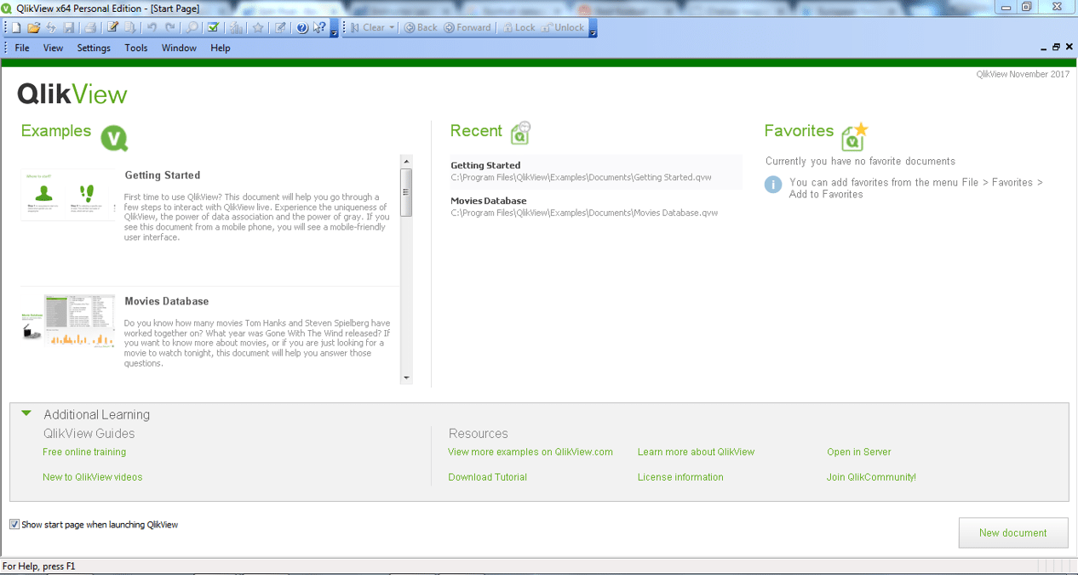Click the Reload toolbar icon
This screenshot has height=575, width=1078.
pyautogui.click(x=51, y=27)
